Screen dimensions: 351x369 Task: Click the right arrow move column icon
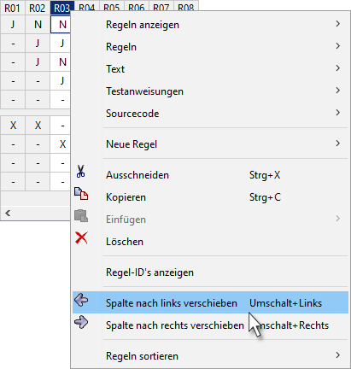coord(81,322)
